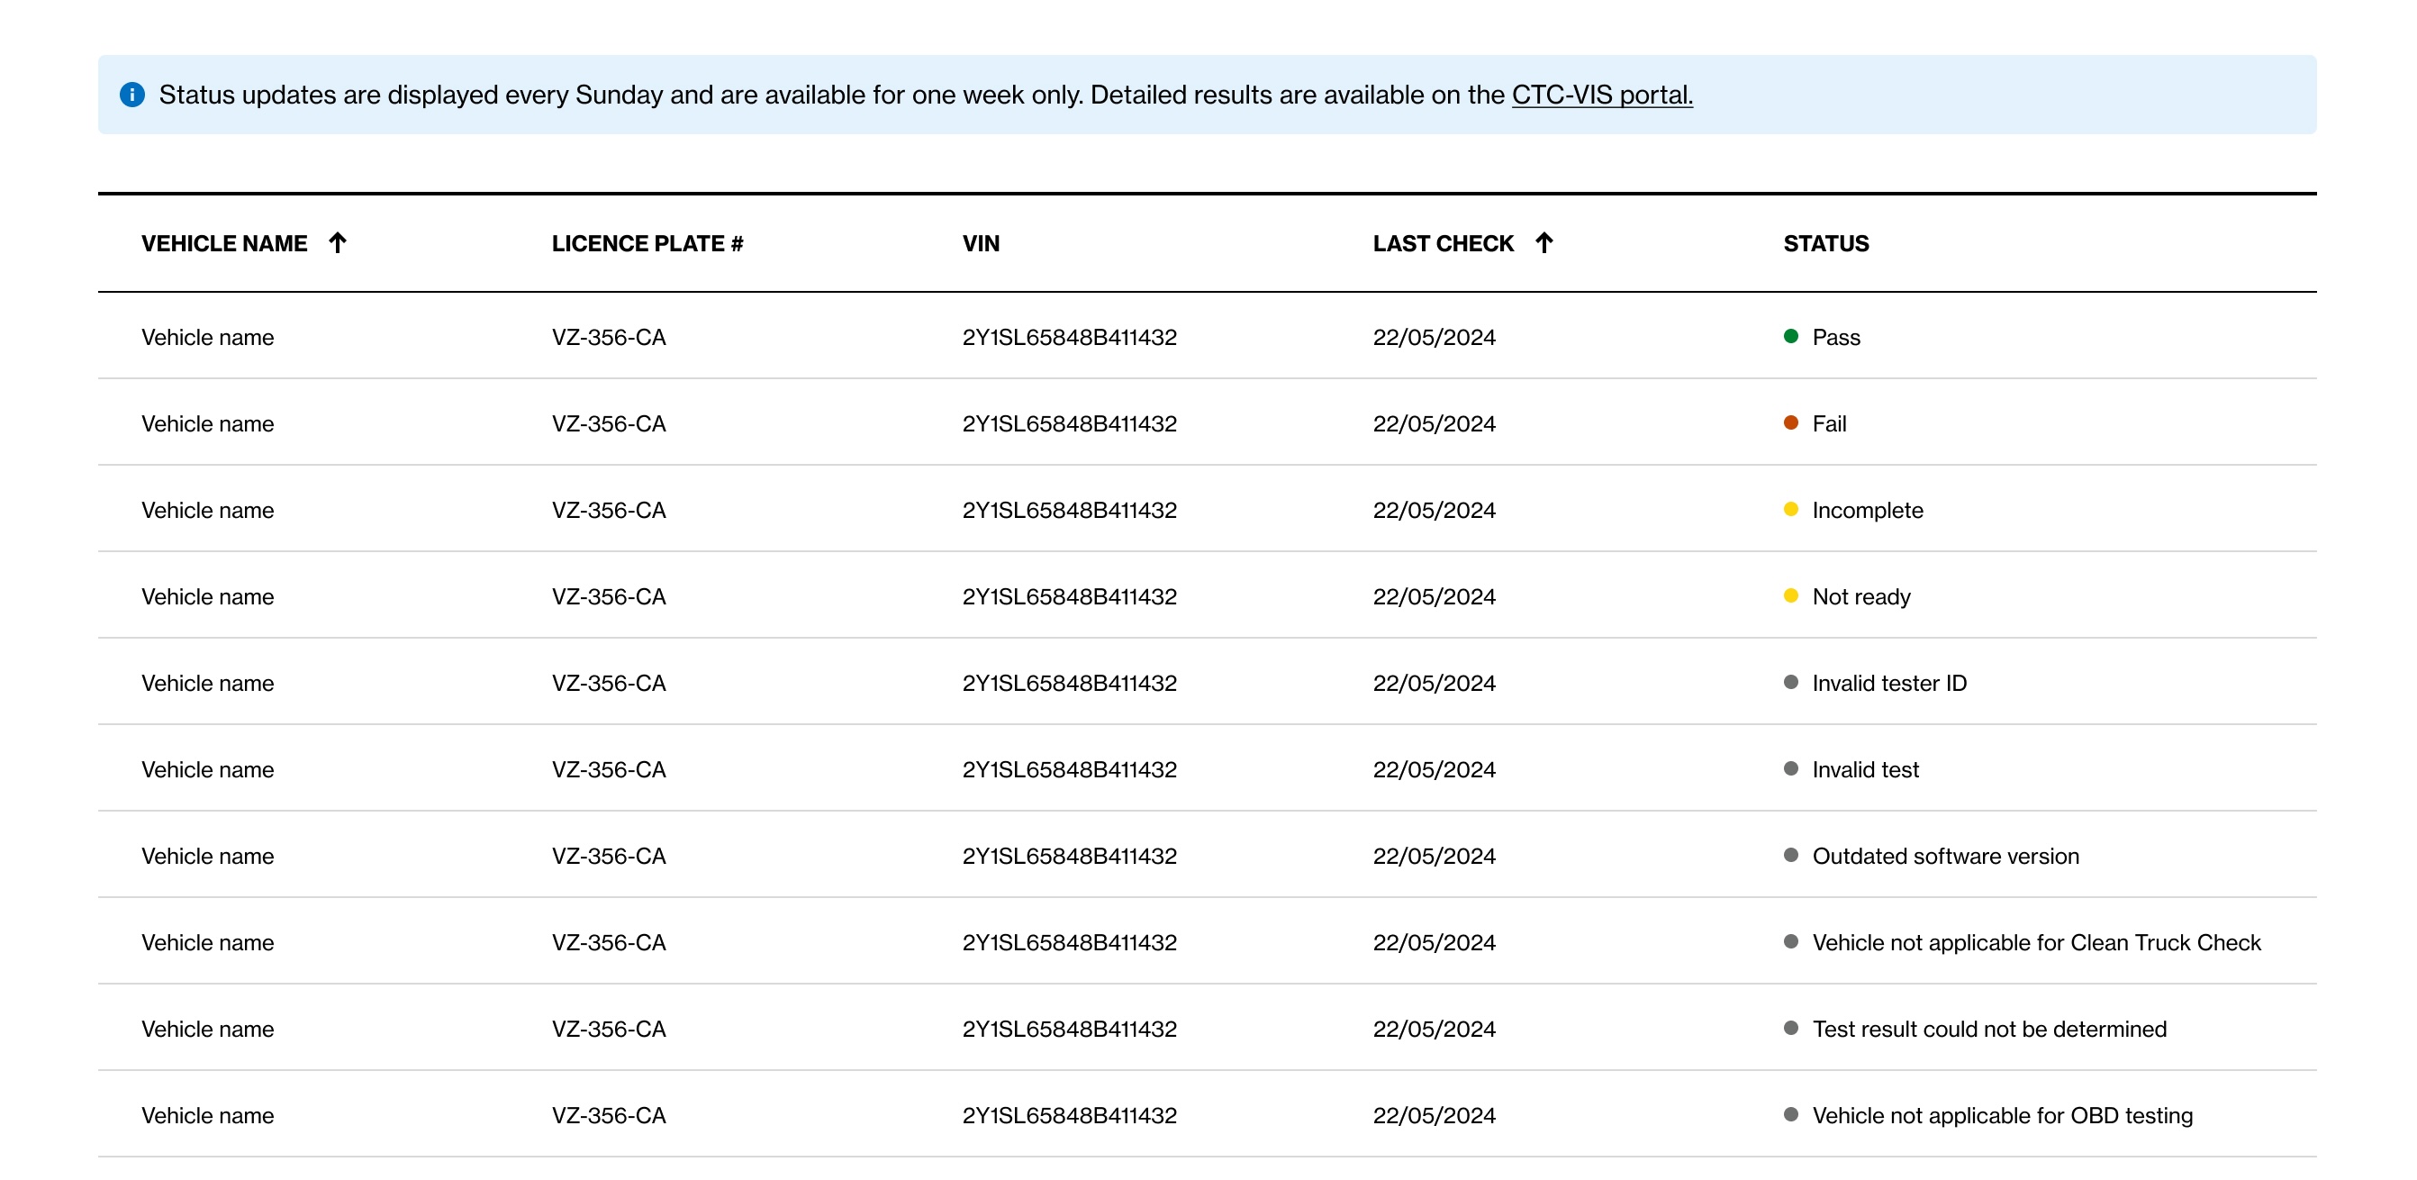Select the Outdated software version status text
Image resolution: width=2417 pixels, height=1180 pixels.
click(x=1945, y=856)
